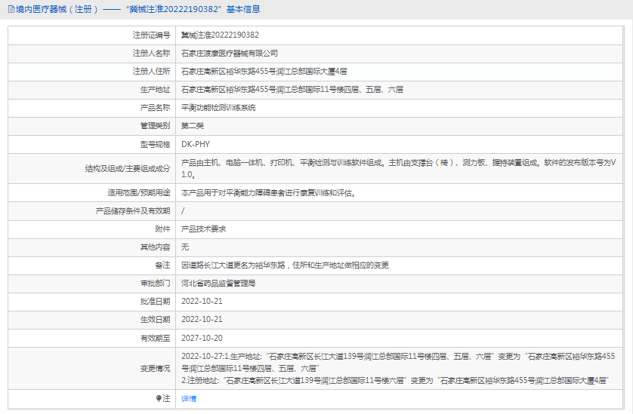
Task: Click the 审批部门 label
Action: 155,284
